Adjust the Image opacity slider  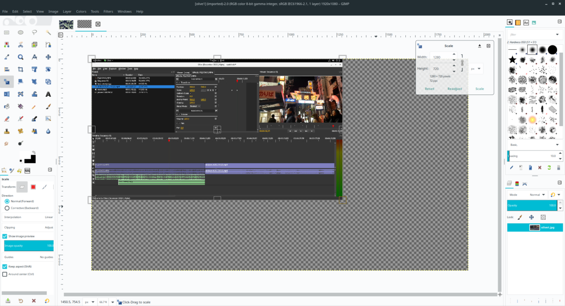tap(28, 245)
